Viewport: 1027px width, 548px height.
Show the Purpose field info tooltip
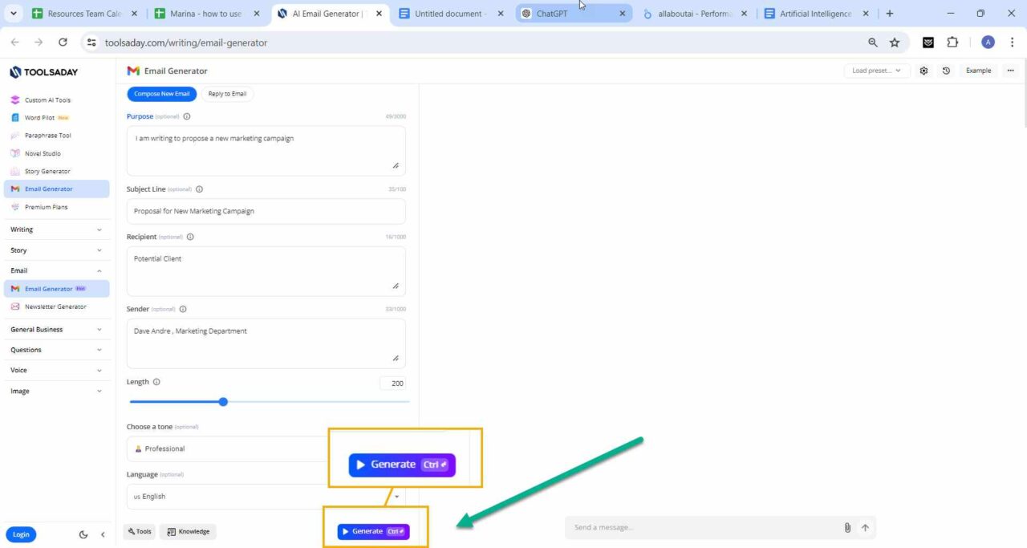click(x=186, y=116)
